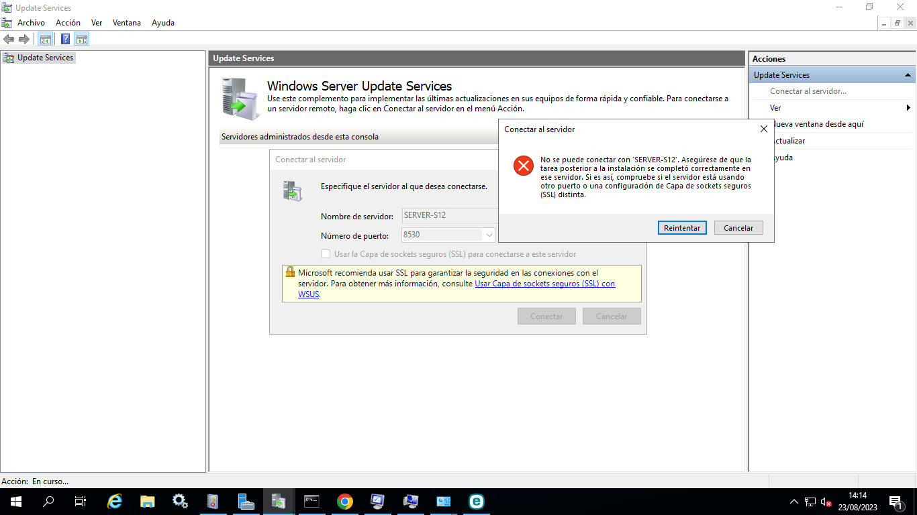Open taskbar Search magnifier
This screenshot has height=515, width=917.
48,501
